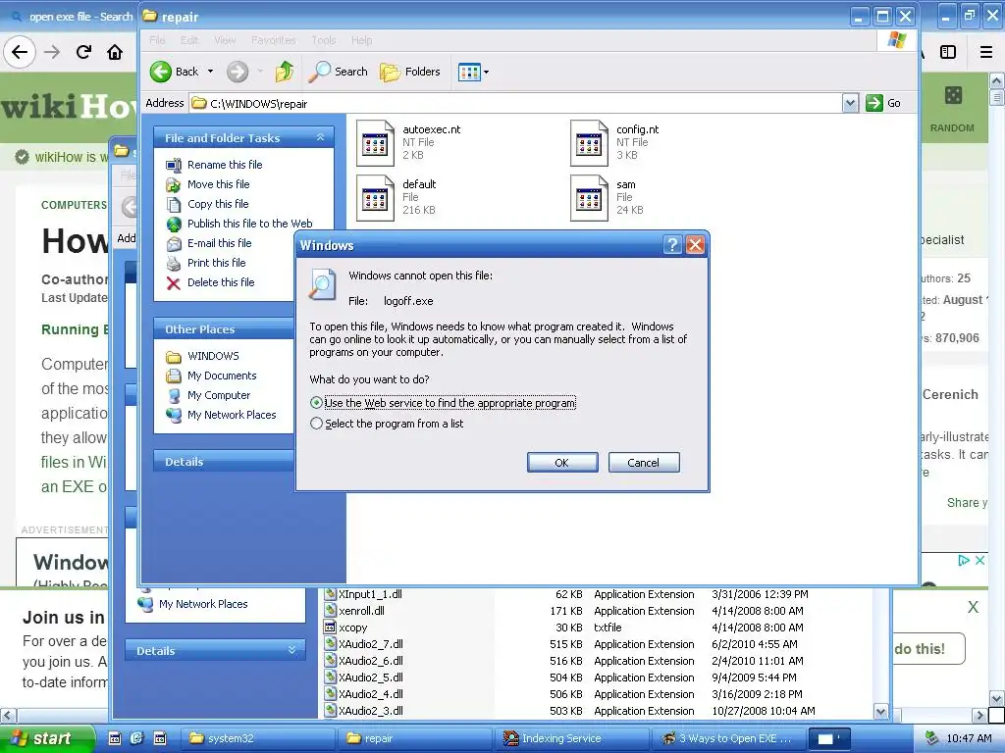Expand Details panel in system32 window
The height and width of the screenshot is (753, 1005).
point(292,650)
